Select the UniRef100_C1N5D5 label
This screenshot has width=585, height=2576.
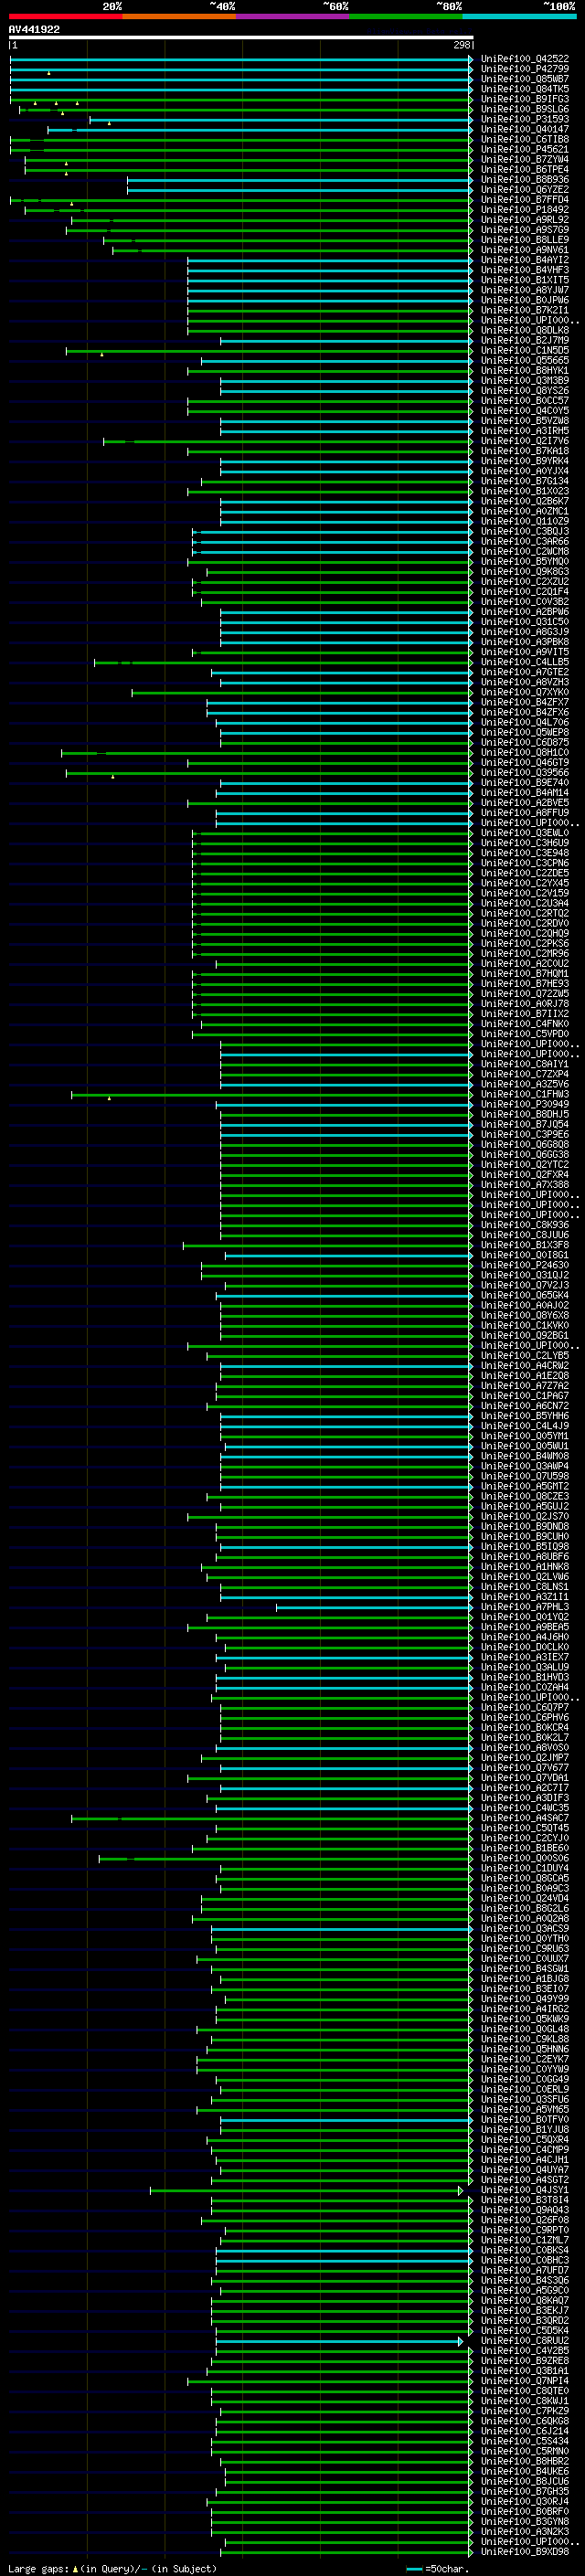coord(524,351)
